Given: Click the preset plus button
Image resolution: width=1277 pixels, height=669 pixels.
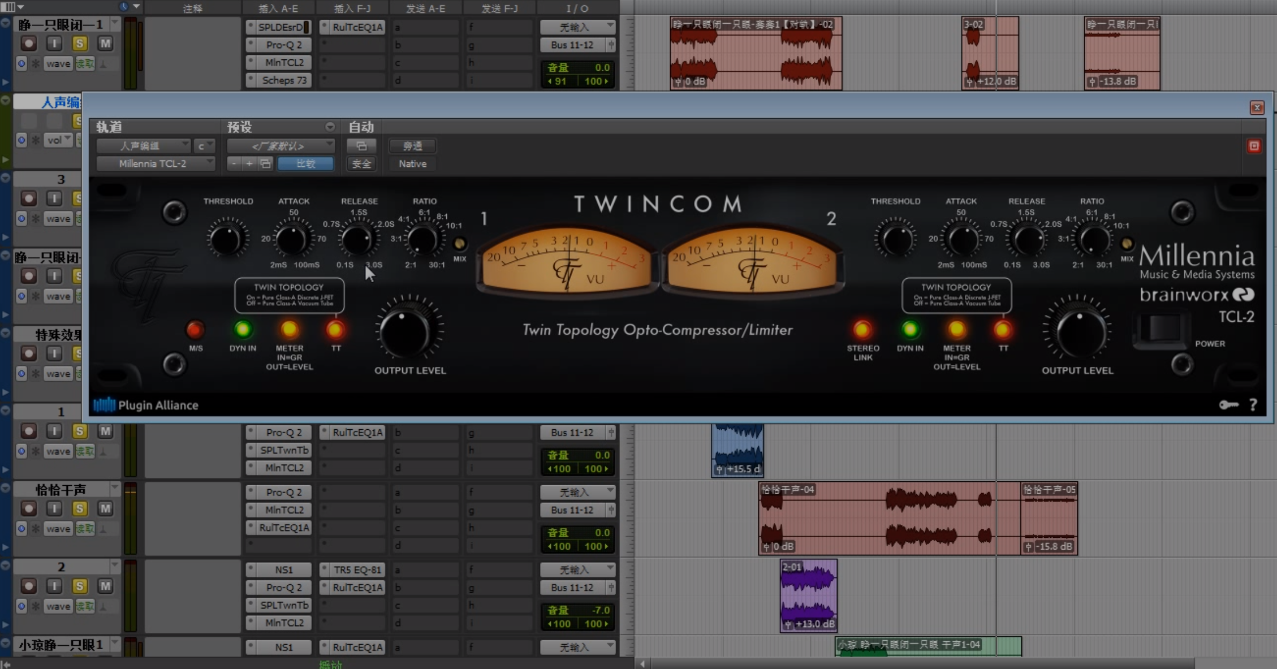Looking at the screenshot, I should point(249,164).
